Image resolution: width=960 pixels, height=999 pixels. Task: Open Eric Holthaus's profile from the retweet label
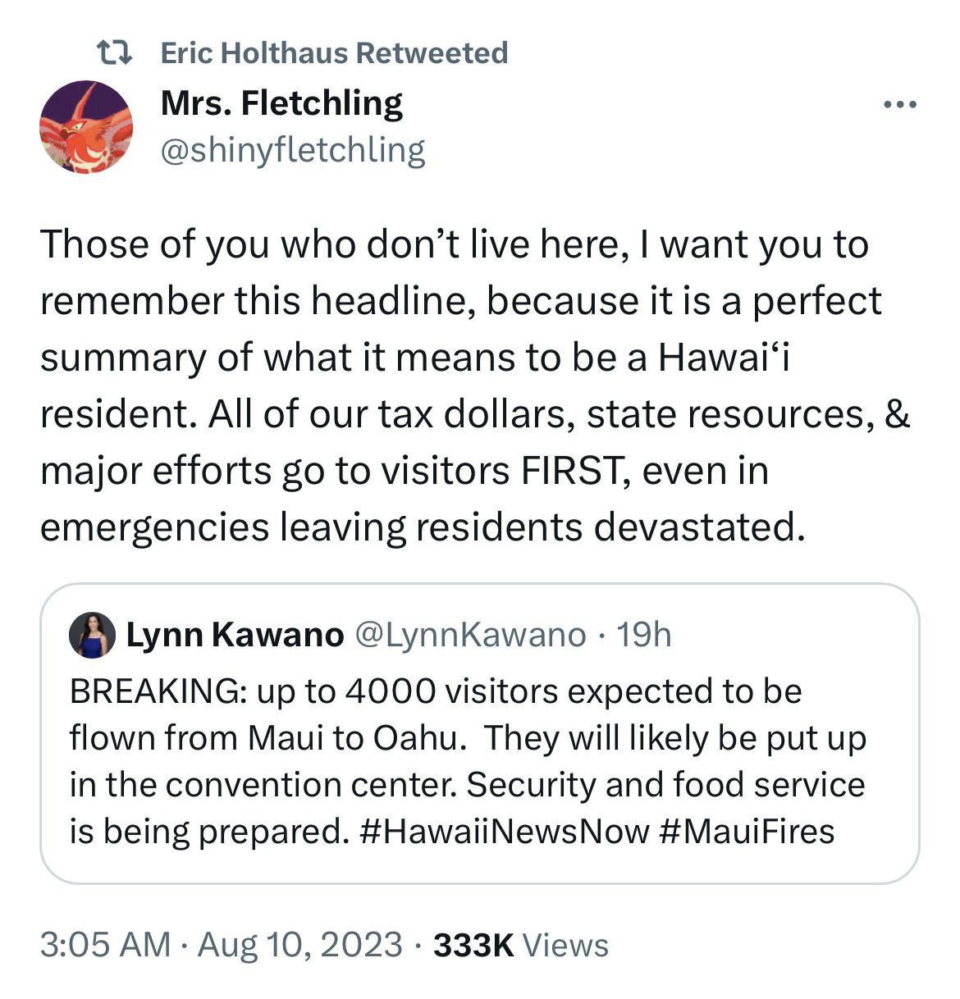[x=255, y=53]
